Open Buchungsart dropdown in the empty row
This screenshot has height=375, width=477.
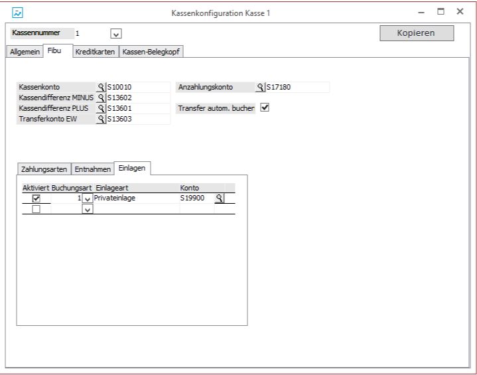87,209
